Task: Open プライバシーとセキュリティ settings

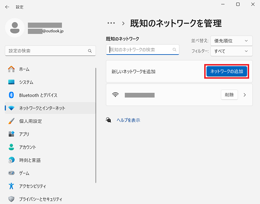Action: (50, 199)
